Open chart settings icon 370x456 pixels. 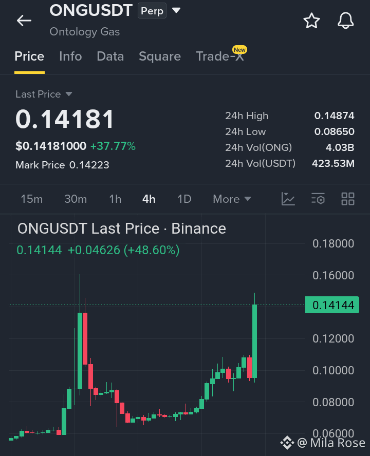318,199
